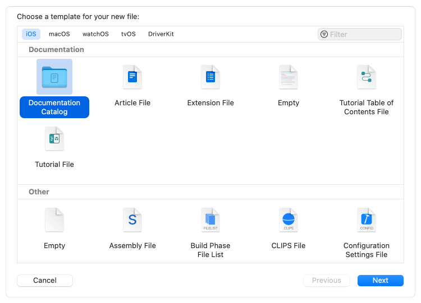Click the Cancel button

pyautogui.click(x=45, y=281)
